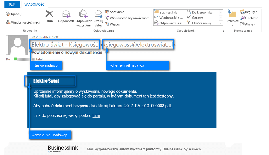
Task: Forward the email with Prześlij dalej
Action: pos(98,18)
